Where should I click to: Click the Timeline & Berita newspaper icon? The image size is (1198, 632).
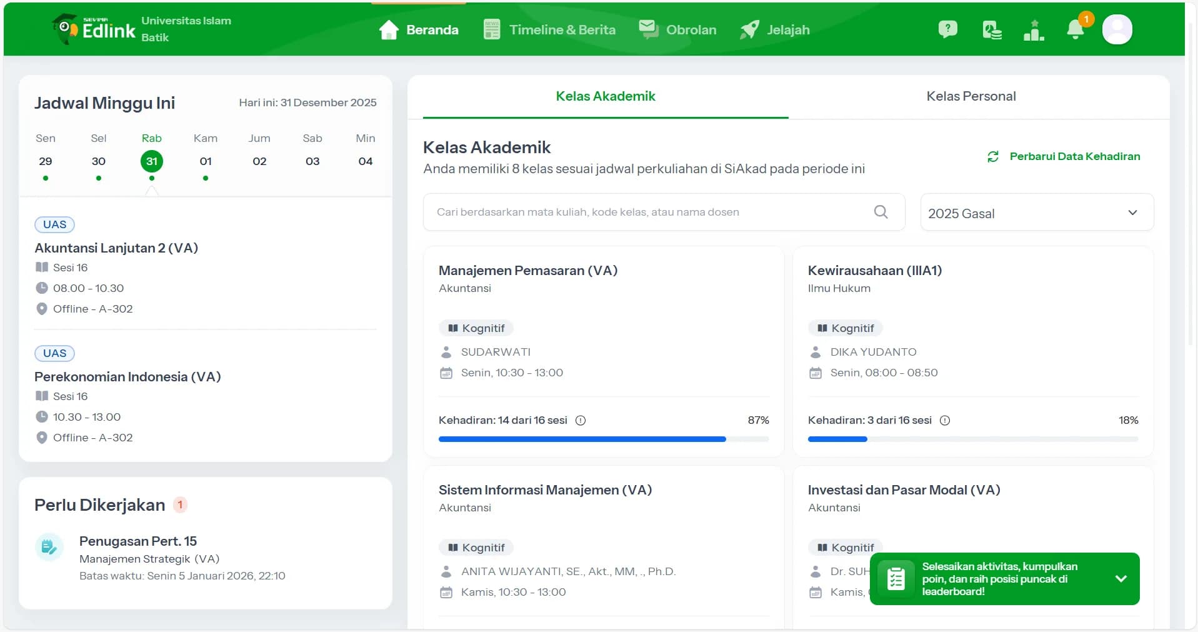(x=492, y=29)
